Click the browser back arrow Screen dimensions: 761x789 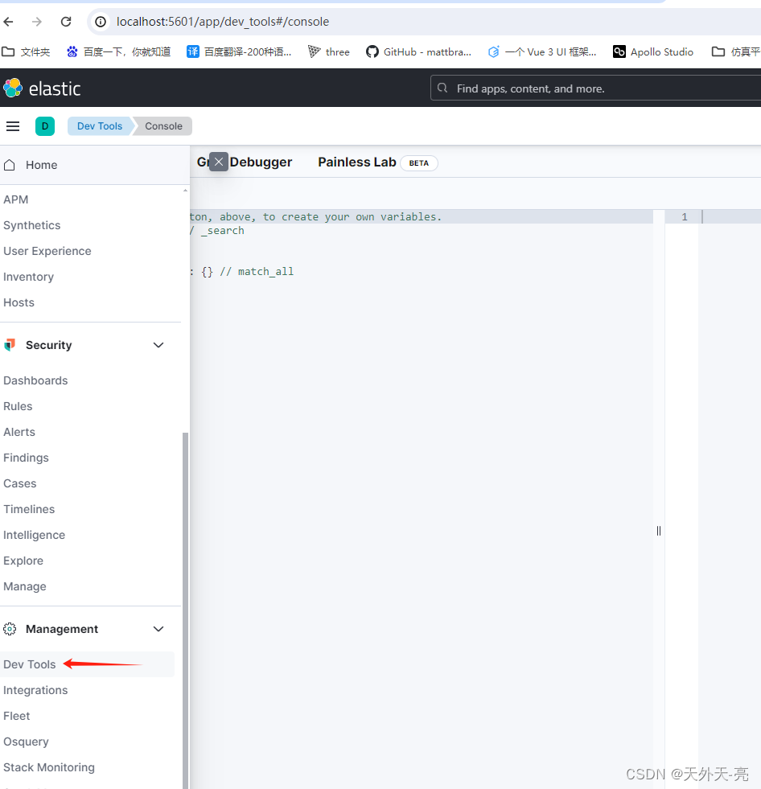click(9, 22)
